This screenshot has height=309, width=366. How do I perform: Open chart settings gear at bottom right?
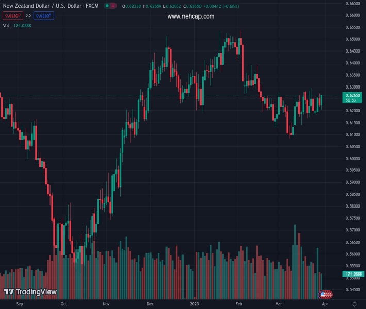coord(354,304)
